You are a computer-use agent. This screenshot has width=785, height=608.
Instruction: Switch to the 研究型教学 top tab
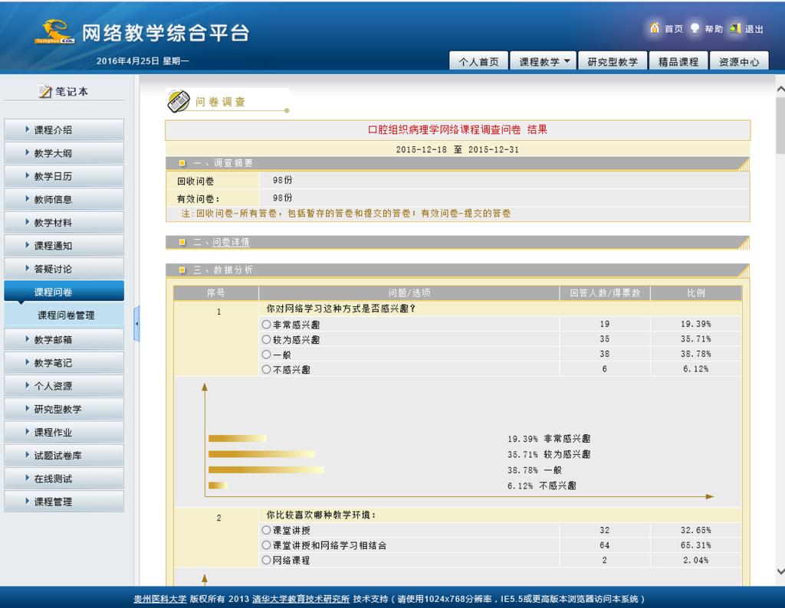point(613,61)
